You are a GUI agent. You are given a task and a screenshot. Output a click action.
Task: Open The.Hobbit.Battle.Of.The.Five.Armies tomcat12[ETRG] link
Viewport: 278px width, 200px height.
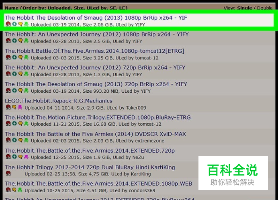(94, 51)
